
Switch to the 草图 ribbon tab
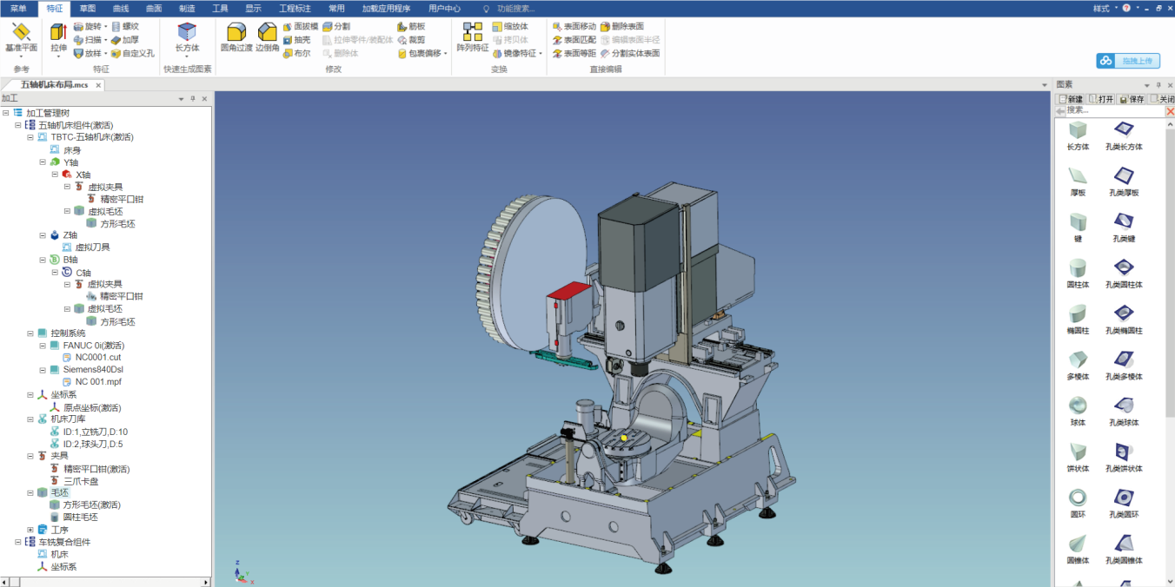[x=88, y=8]
